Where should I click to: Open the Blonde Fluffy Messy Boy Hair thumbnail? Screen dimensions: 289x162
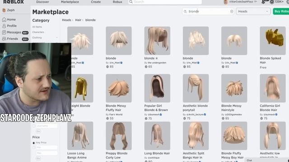[x=234, y=136]
